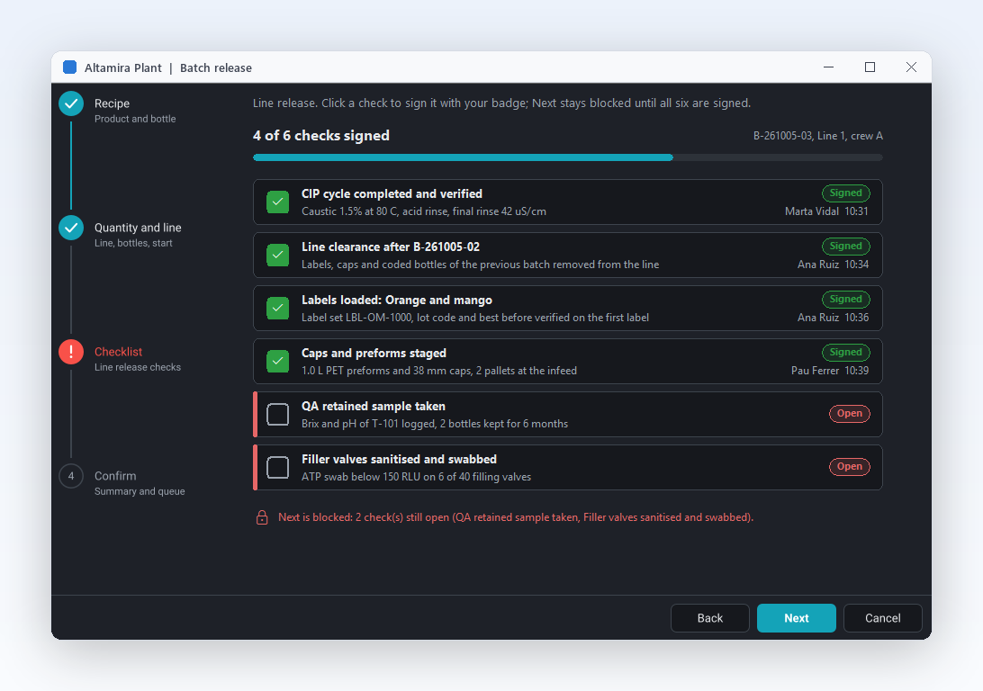Check Filler valves sanitised and swabbed box
This screenshot has width=983, height=691.
coord(278,467)
